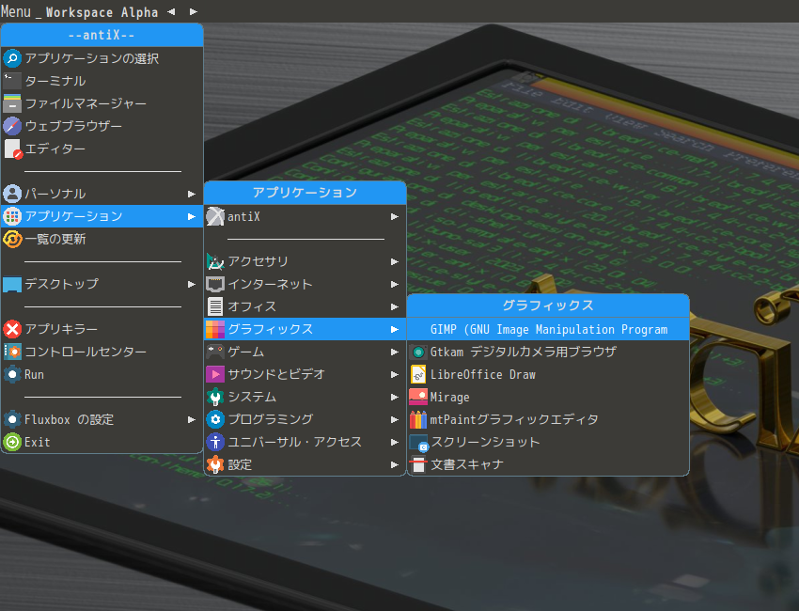Click the Gtkam camera icon

click(x=418, y=352)
